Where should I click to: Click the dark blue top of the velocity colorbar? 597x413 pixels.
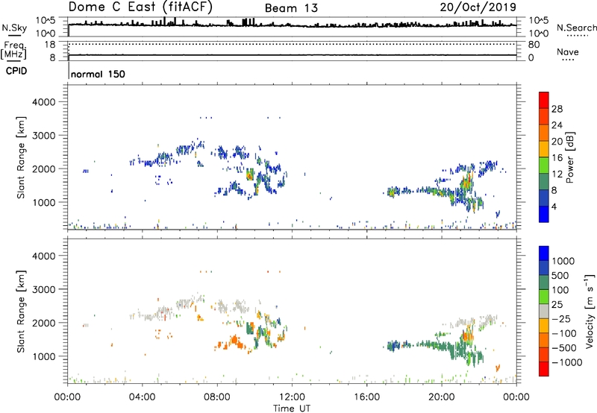[544, 253]
